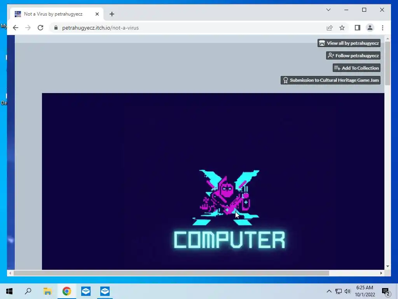This screenshot has width=398, height=299.
Task: Reload the itch.io page
Action: 40,28
